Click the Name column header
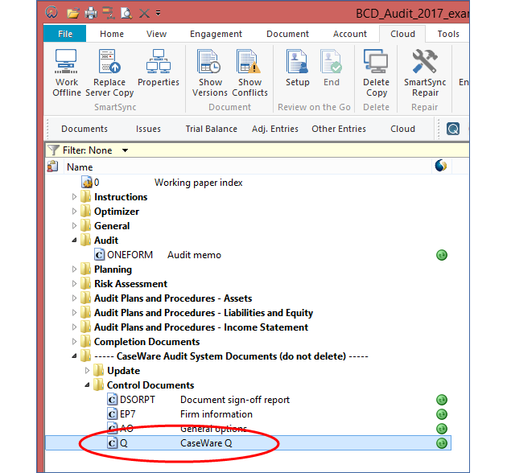This screenshot has width=507, height=473. (x=80, y=167)
